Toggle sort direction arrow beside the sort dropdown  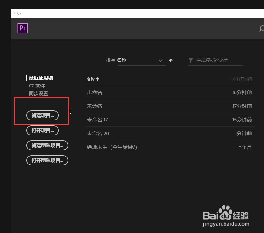171,61
